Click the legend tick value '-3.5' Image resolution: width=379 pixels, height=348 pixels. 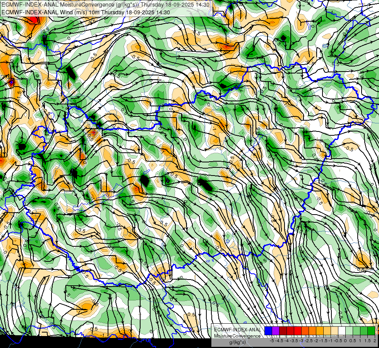click(x=294, y=341)
